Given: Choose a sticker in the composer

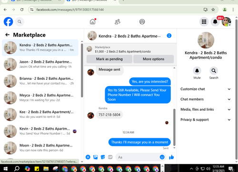Looking at the screenshot, I should click(x=103, y=157).
